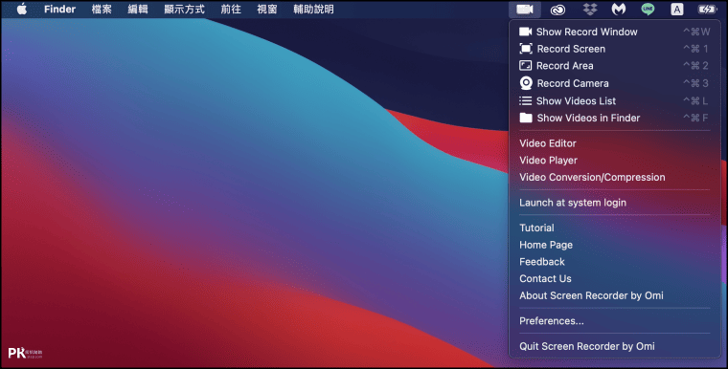Viewport: 728px width, 369px height.
Task: Open the Creative Cloud menu bar icon
Action: (x=557, y=10)
